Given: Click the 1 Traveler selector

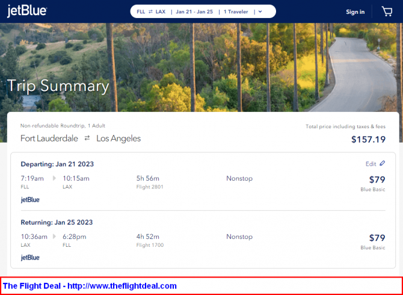Looking at the screenshot, I should pyautogui.click(x=236, y=11).
